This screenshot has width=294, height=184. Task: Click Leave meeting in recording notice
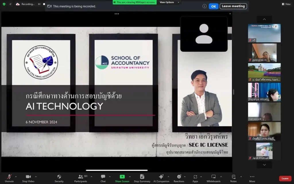233,6
